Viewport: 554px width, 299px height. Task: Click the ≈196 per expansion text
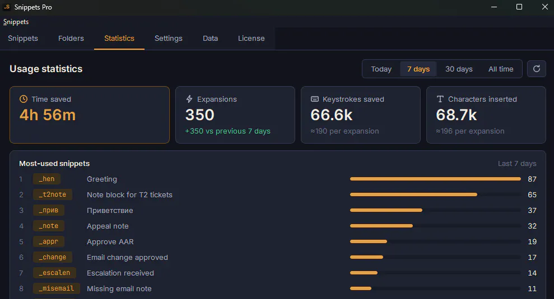tap(471, 131)
